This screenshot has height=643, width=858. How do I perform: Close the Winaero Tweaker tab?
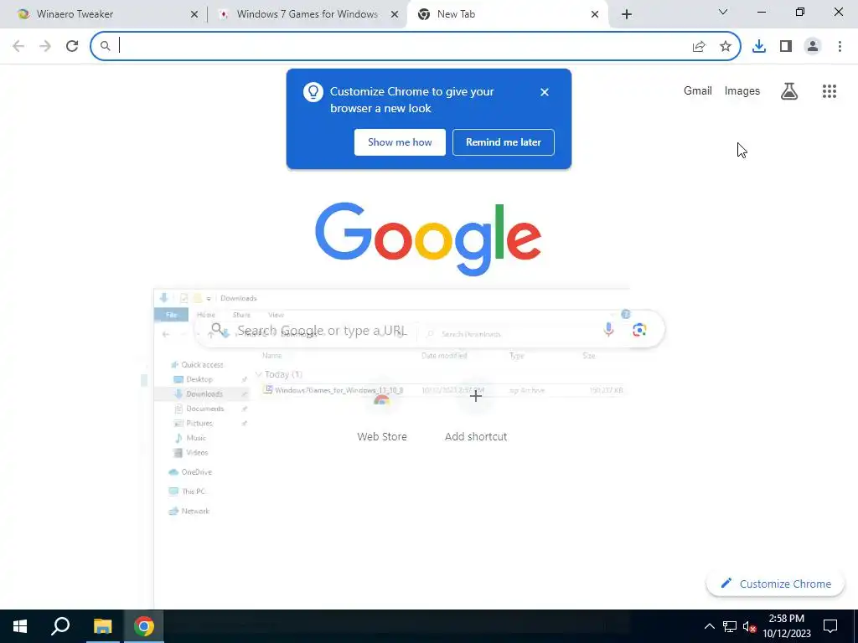[194, 15]
